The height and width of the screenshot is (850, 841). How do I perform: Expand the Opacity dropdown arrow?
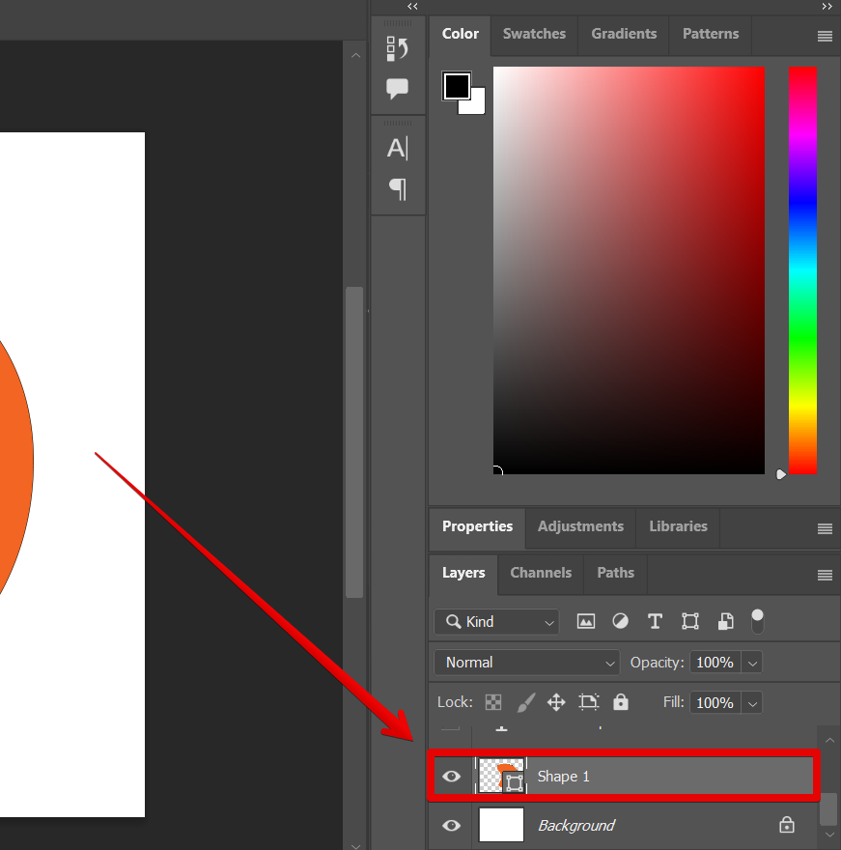752,663
